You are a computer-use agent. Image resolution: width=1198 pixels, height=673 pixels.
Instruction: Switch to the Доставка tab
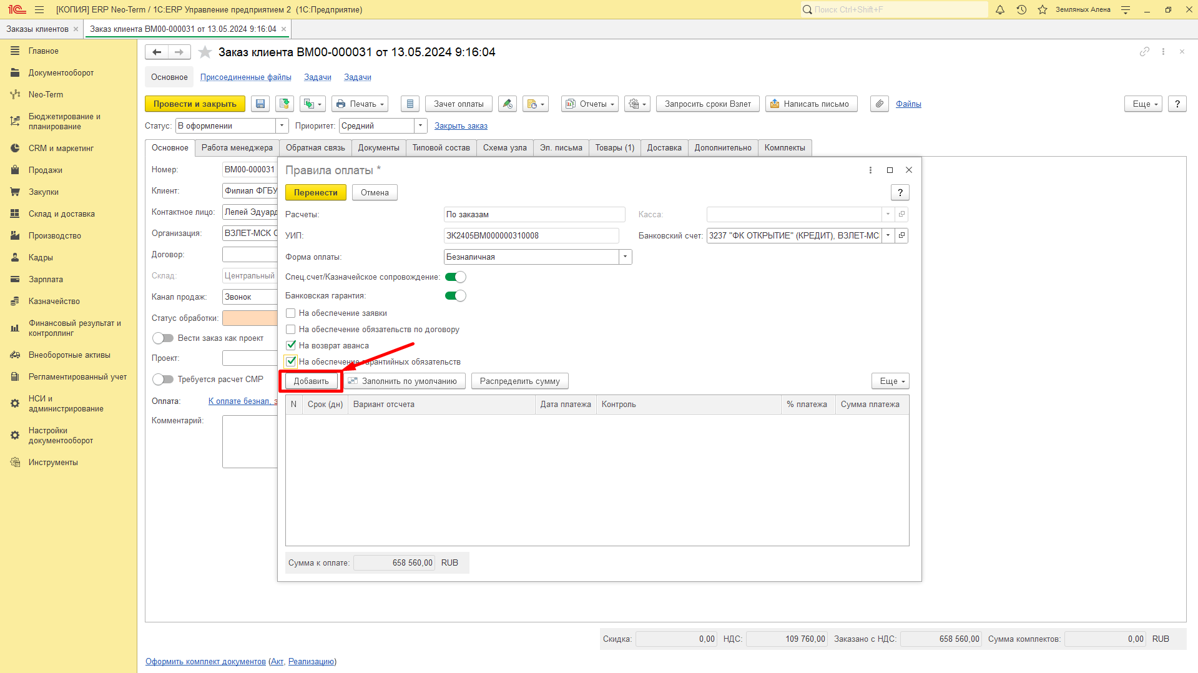[664, 148]
